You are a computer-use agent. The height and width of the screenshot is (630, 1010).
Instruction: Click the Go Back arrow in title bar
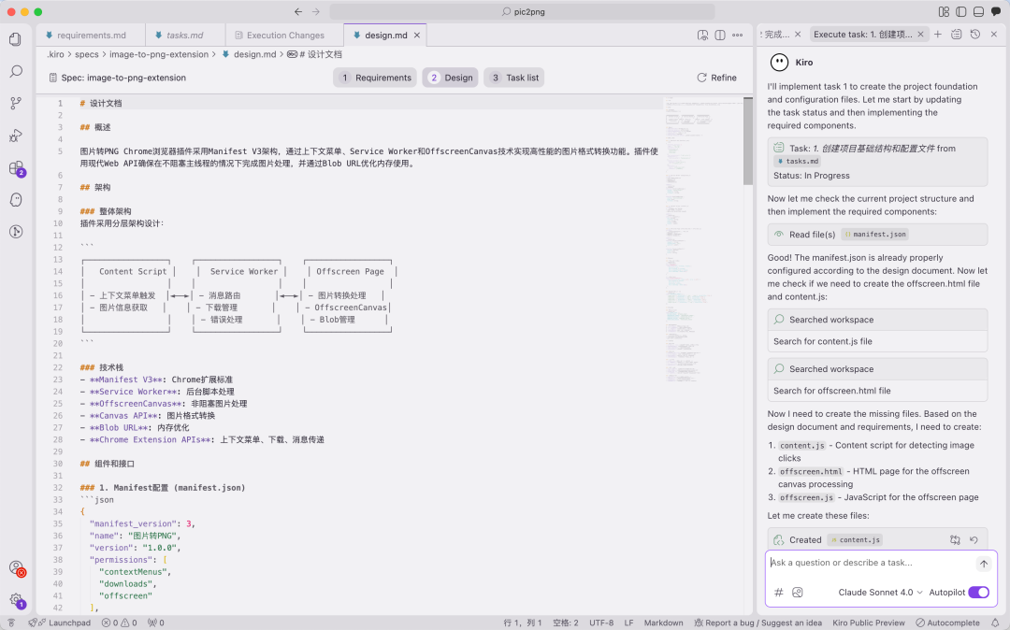tap(297, 11)
